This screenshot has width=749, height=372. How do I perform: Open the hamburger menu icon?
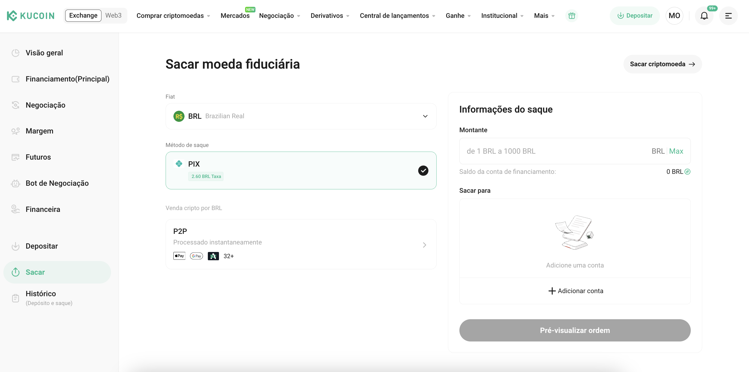[728, 16]
